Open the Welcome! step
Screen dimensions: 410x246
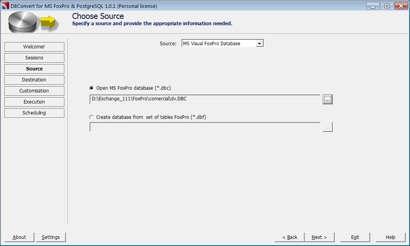34,47
